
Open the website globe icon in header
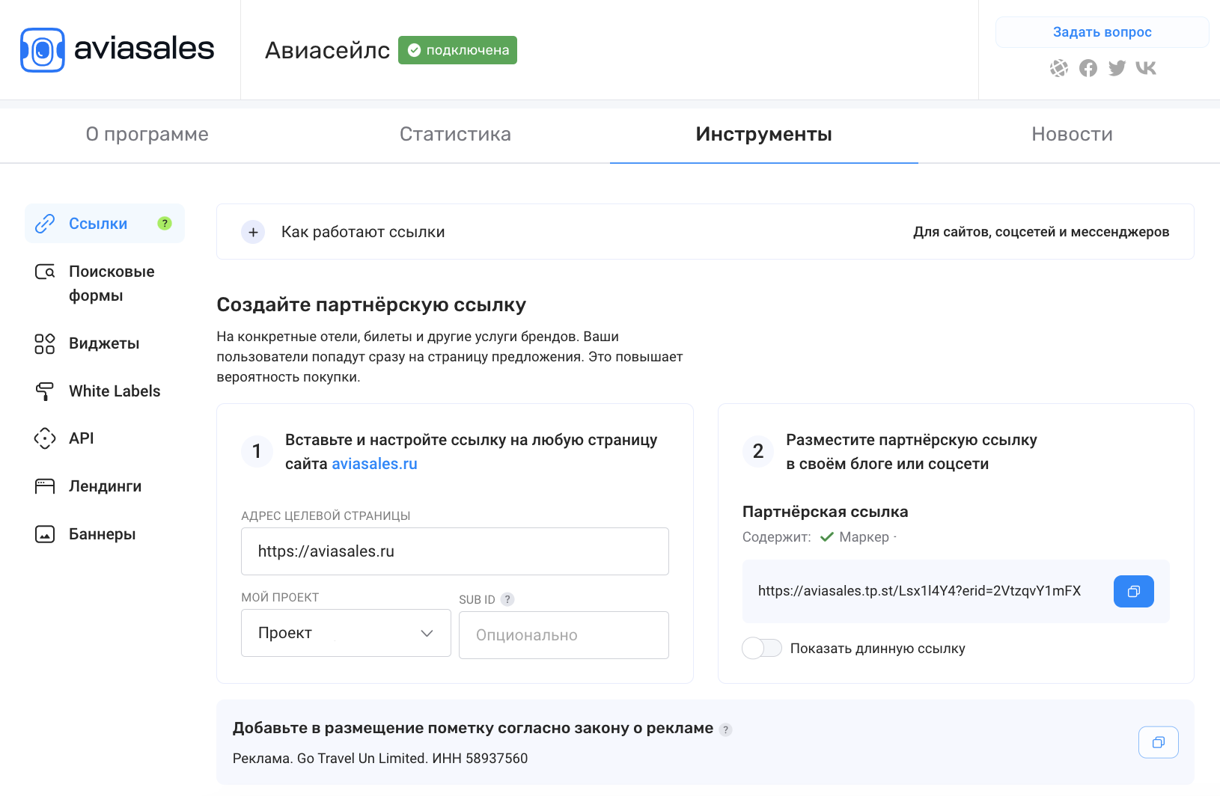click(x=1058, y=68)
